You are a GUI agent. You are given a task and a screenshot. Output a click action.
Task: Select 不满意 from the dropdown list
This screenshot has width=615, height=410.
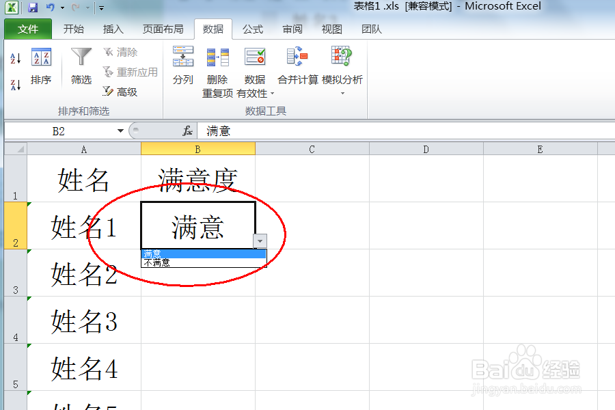(156, 262)
